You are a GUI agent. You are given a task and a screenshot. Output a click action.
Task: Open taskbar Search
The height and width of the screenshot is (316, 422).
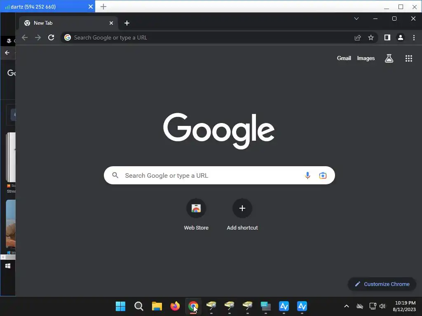coord(138,306)
